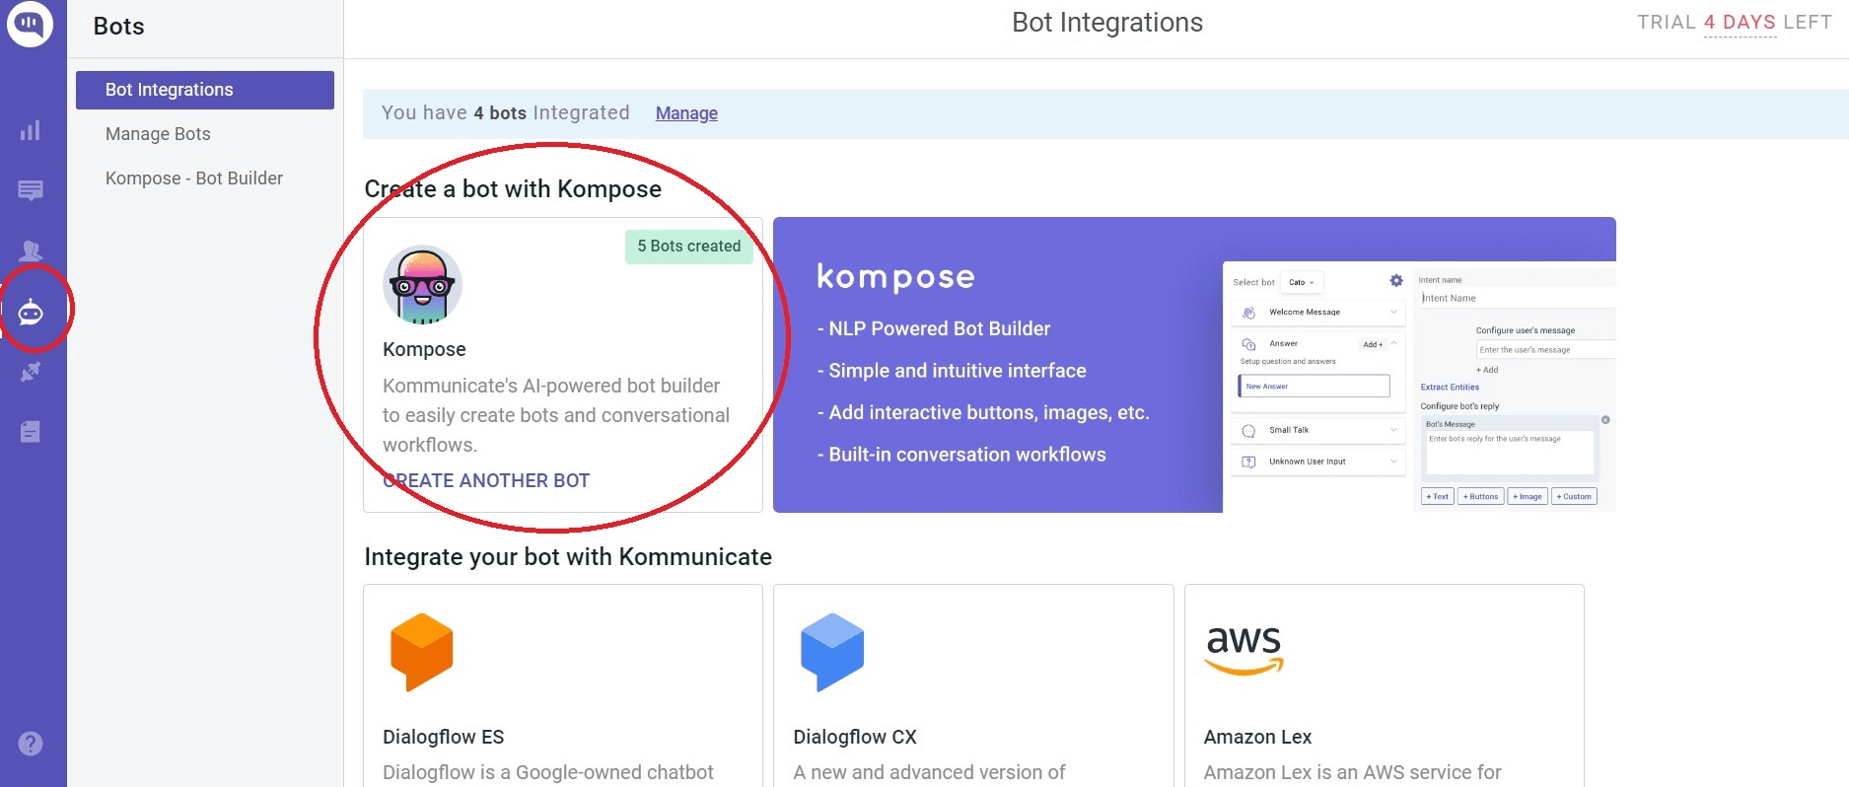
Task: Open the analytics bar chart icon
Action: [x=31, y=130]
